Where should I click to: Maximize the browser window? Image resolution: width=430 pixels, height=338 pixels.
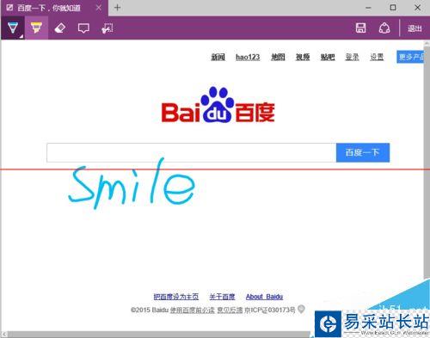pos(393,8)
